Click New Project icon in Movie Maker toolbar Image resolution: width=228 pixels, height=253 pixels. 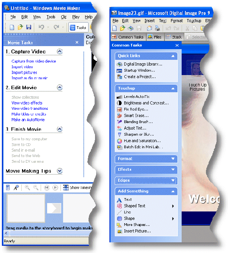coord(12,27)
